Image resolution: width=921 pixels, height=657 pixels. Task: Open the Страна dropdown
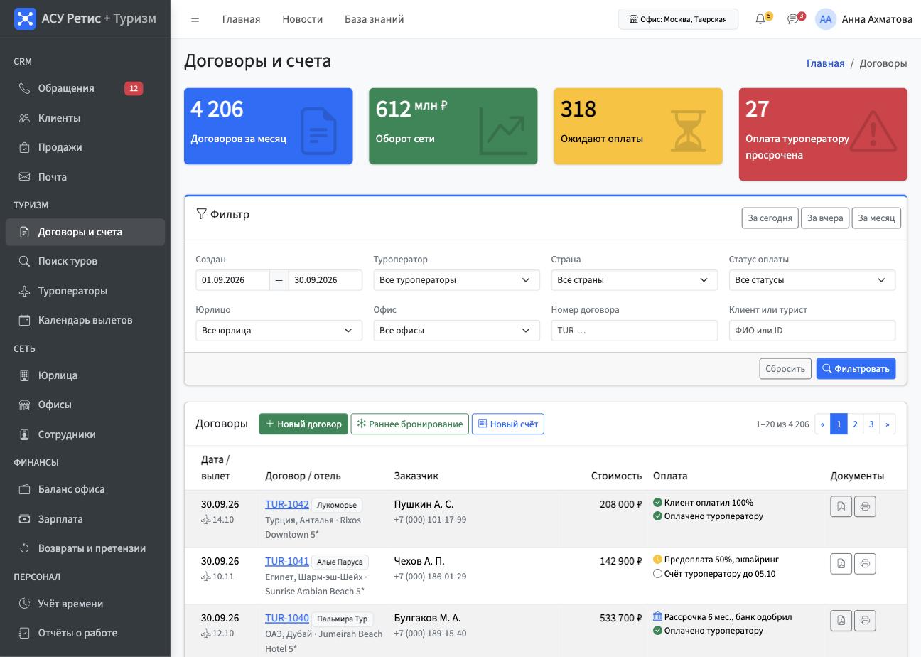click(x=634, y=280)
